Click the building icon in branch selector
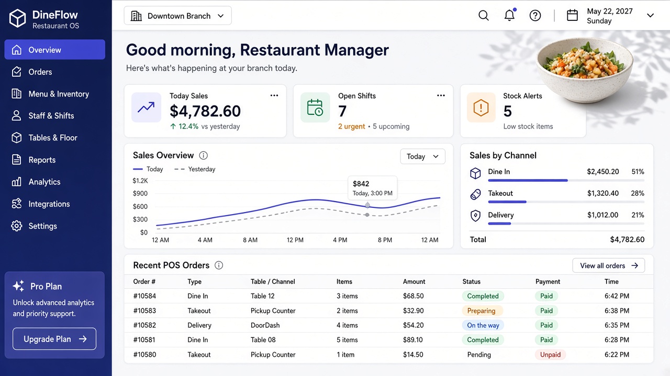This screenshot has width=670, height=376. 136,16
